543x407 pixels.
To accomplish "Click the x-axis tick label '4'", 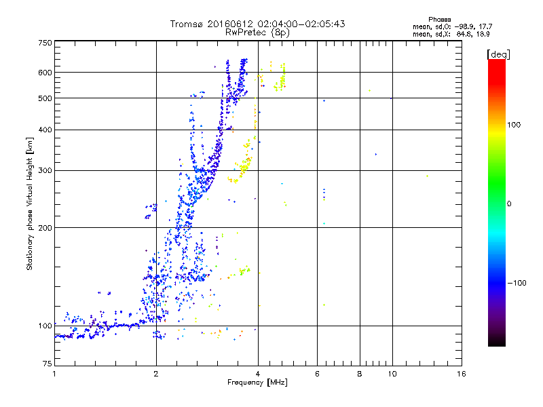I will (258, 374).
